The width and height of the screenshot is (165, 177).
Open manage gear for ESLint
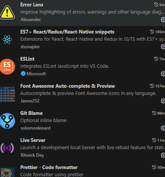tap(163, 74)
